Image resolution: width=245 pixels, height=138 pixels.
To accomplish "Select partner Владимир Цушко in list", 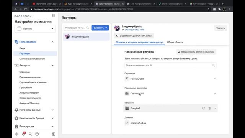I will point(86,37).
